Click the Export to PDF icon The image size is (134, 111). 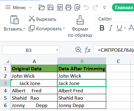(x=60, y=7)
